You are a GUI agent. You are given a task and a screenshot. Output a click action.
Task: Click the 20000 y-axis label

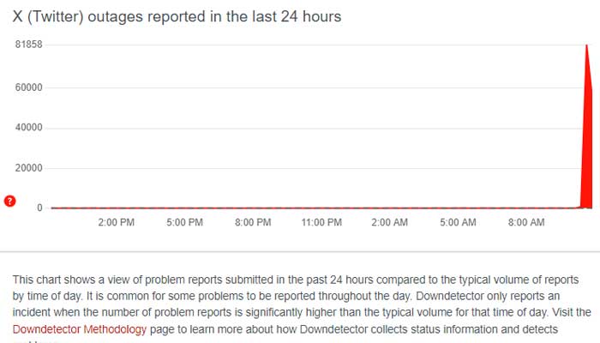click(x=29, y=168)
